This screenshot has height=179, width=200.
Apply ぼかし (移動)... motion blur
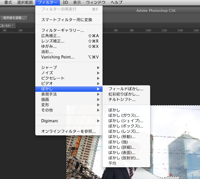(x=122, y=137)
